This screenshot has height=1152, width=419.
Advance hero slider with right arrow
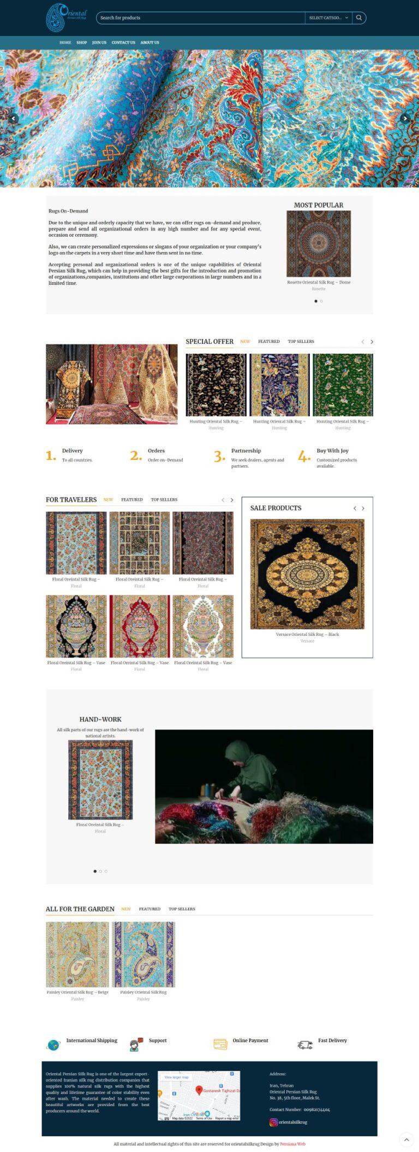(x=405, y=118)
